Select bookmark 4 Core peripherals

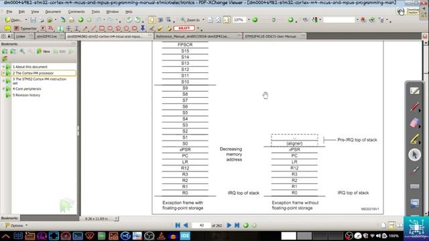27,89
